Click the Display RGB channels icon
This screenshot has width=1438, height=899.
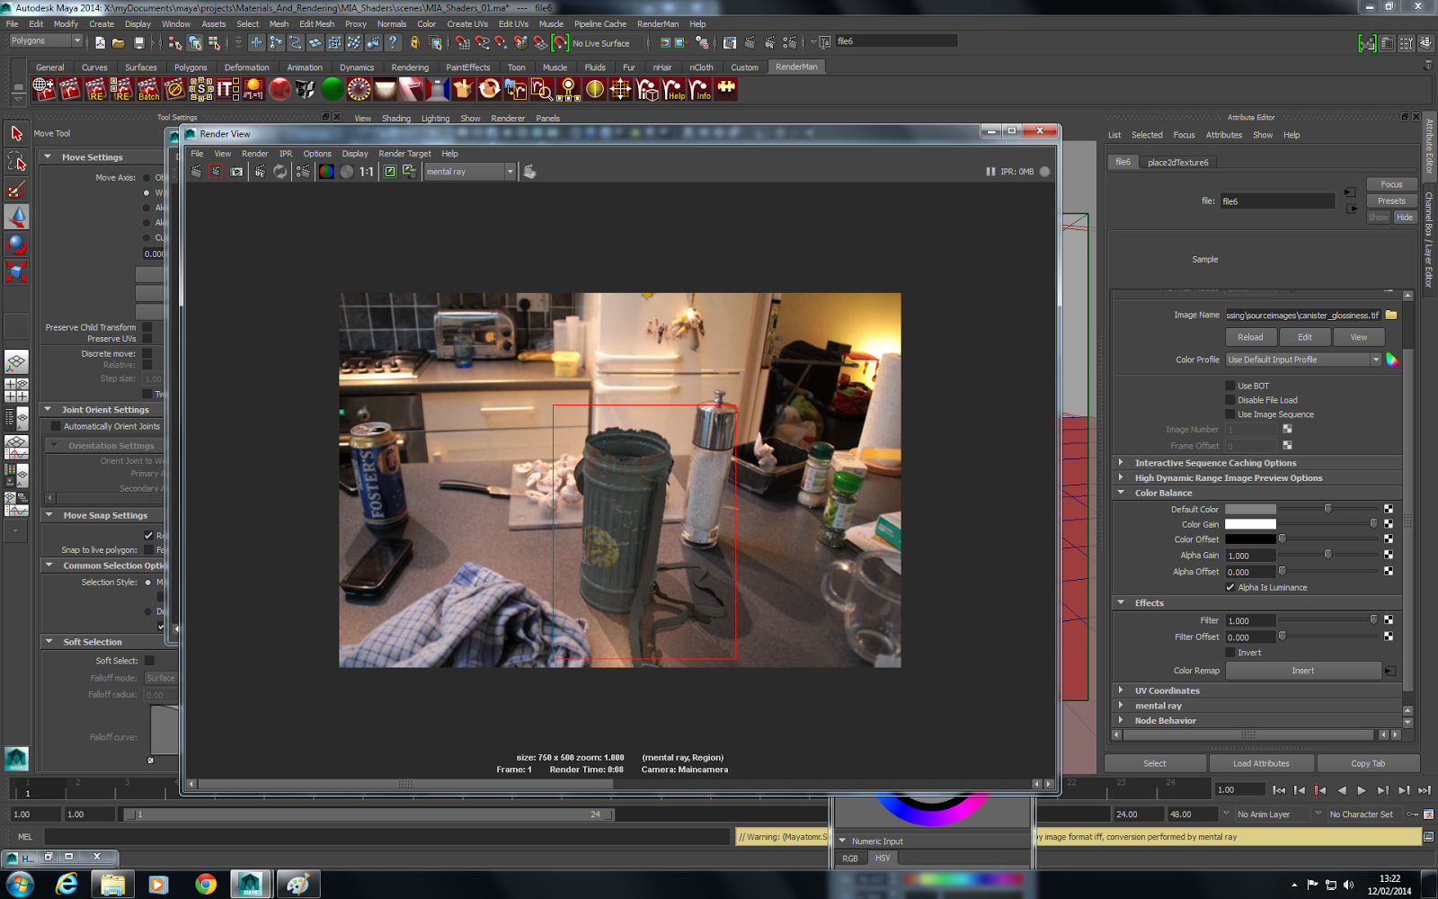pos(326,172)
